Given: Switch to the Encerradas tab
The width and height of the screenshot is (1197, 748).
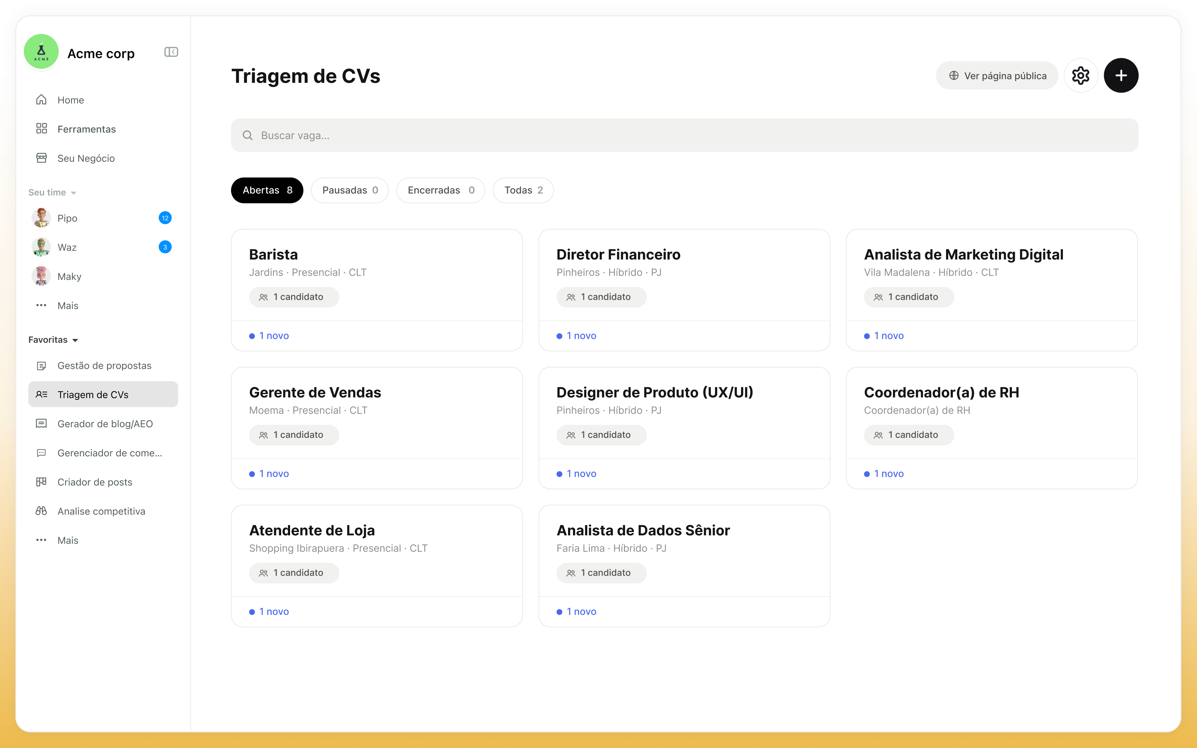Looking at the screenshot, I should click(x=441, y=190).
